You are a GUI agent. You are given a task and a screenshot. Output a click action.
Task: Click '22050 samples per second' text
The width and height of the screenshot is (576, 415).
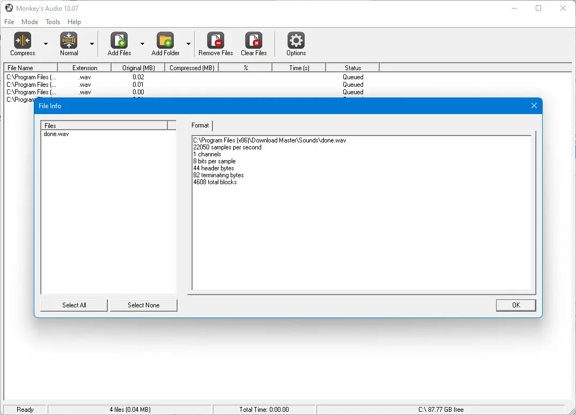click(227, 147)
